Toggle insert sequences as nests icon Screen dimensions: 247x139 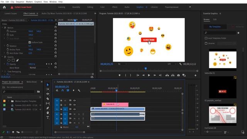(57, 90)
